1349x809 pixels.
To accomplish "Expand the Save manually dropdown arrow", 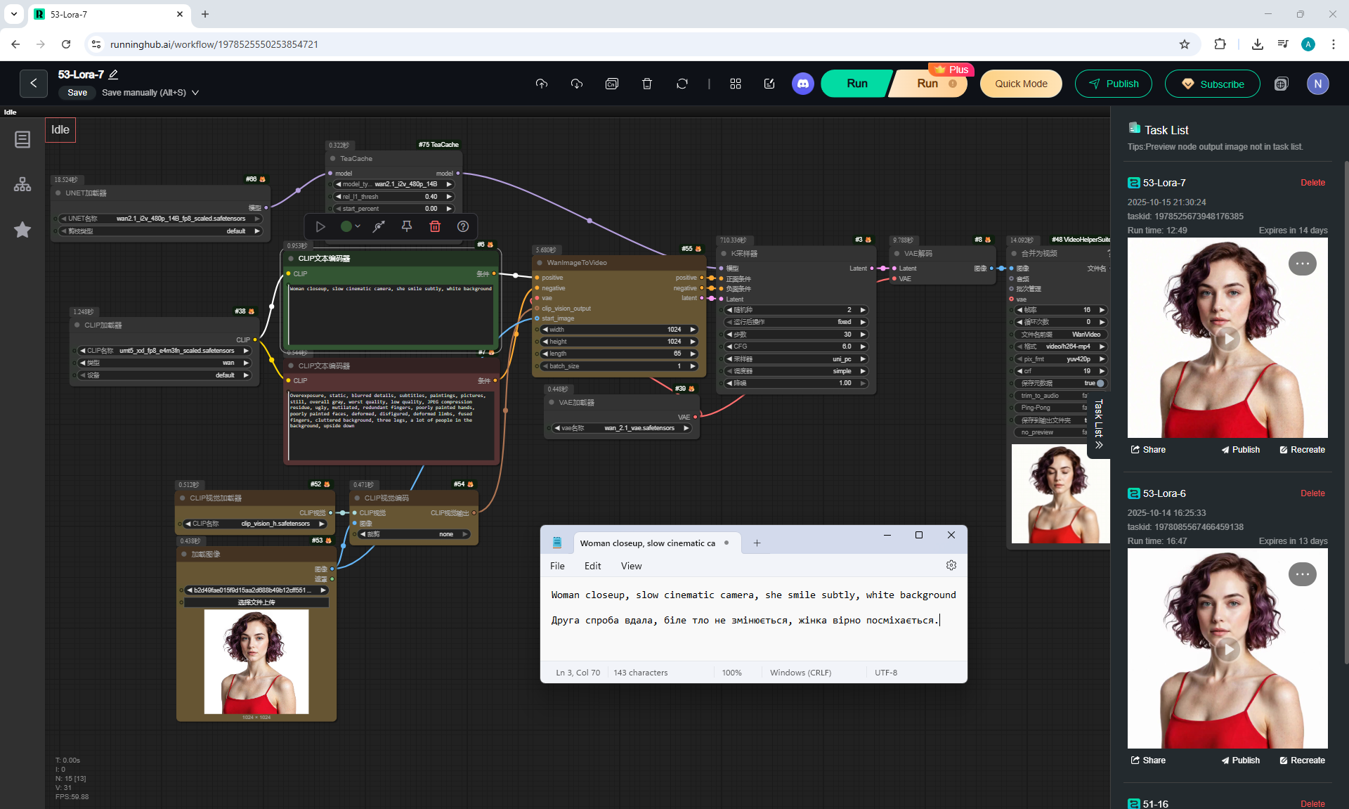I will pyautogui.click(x=195, y=93).
